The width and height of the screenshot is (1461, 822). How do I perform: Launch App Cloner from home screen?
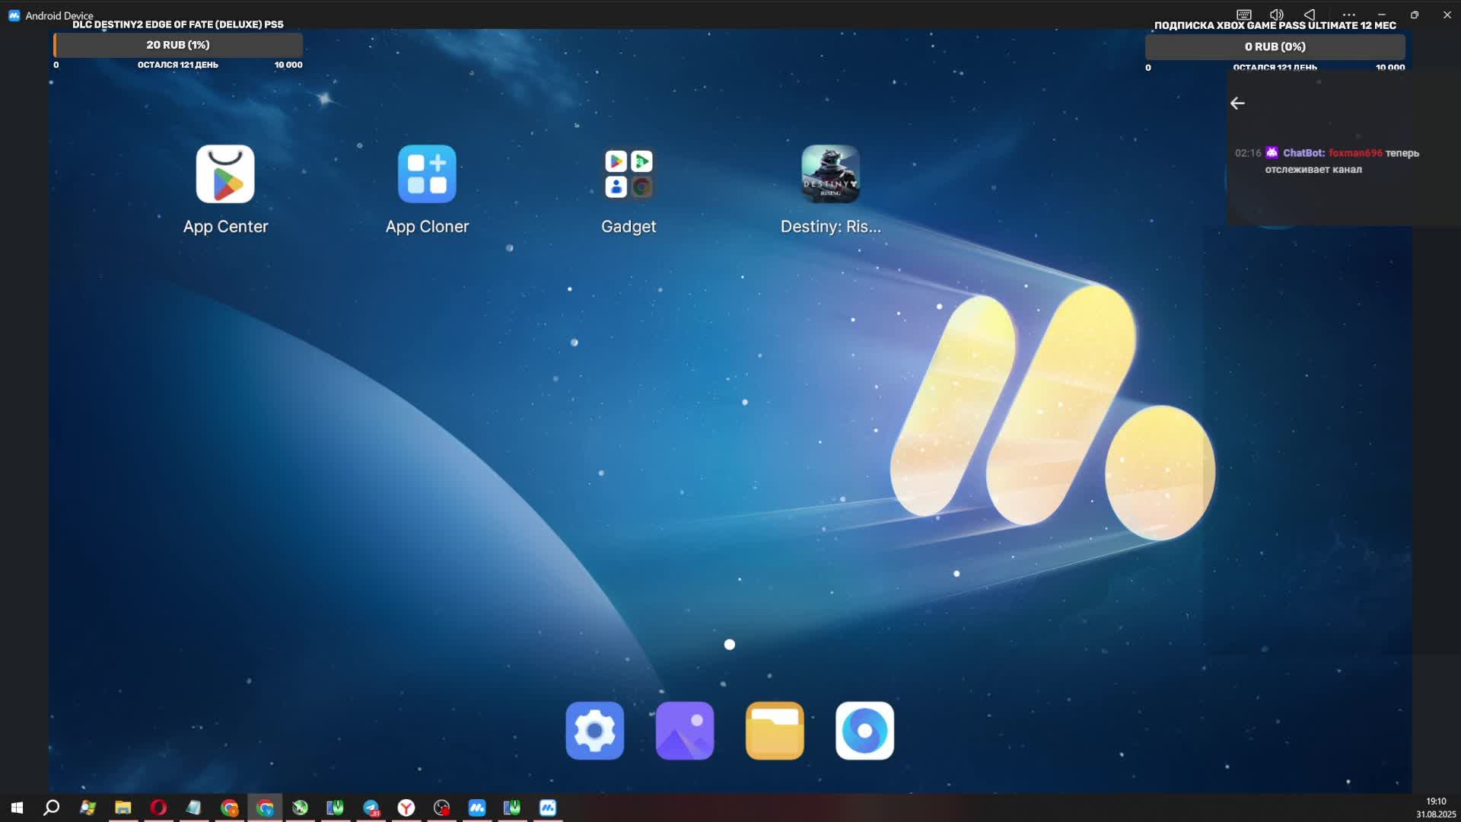(x=427, y=174)
